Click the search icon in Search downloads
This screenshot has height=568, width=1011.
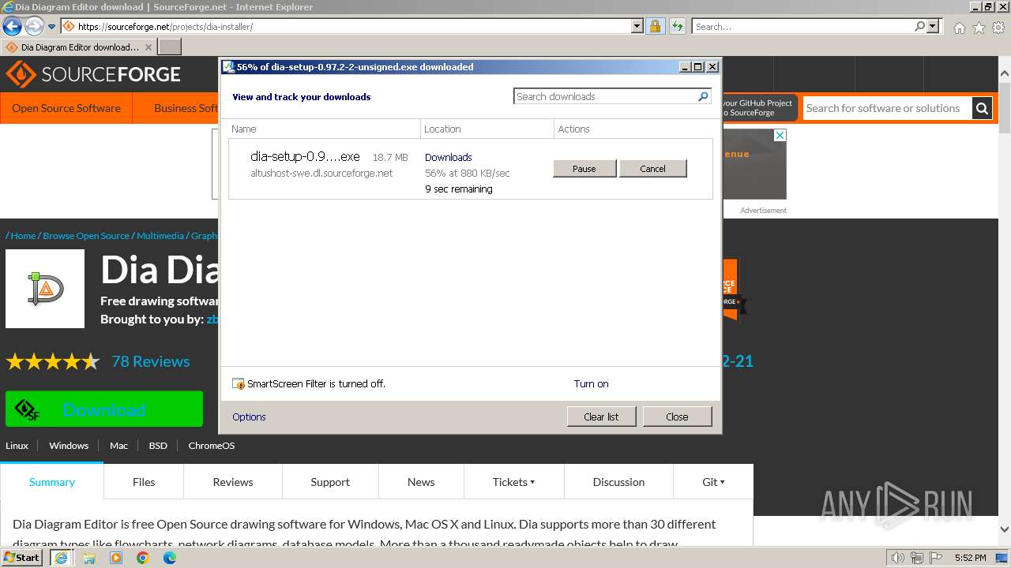tap(703, 96)
